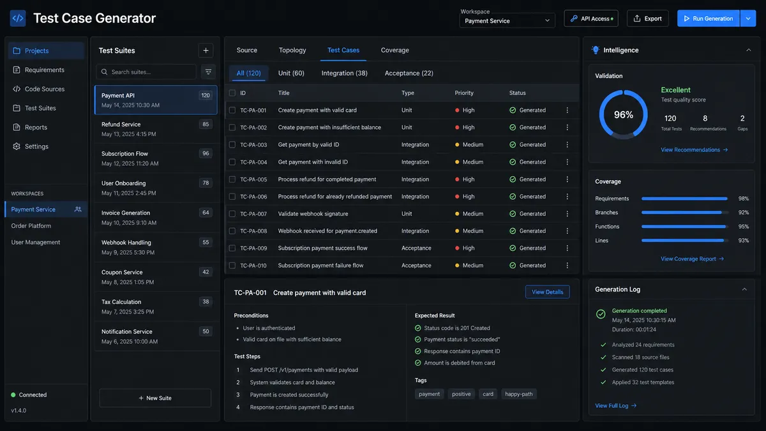
Task: Select the Refund Service suite
Action: pos(156,129)
